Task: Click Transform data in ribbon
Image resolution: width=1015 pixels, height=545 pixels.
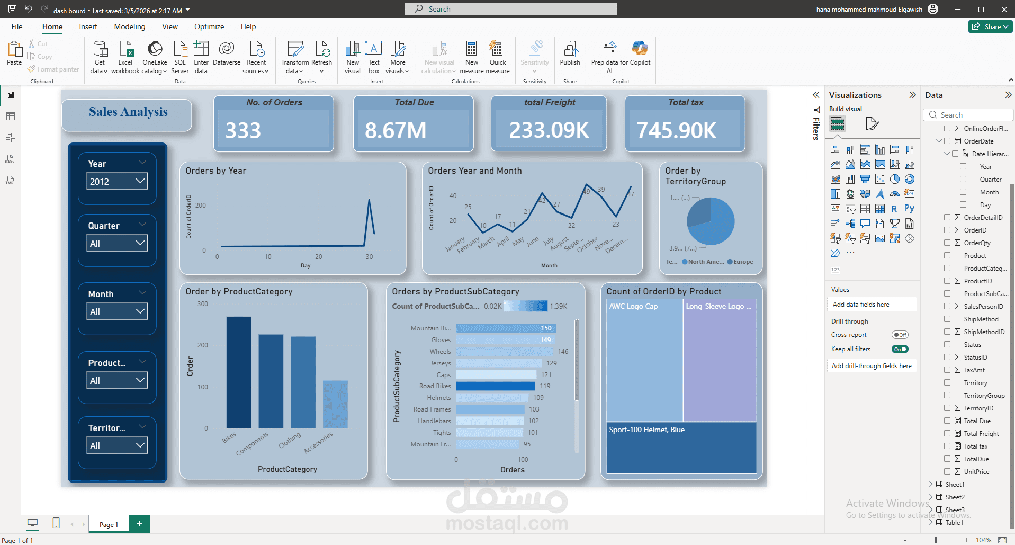Action: click(x=295, y=57)
